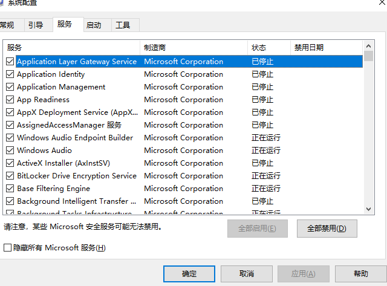Screen dimensions: 387x286
Task: Uncheck Application Layer Gateway Service checkbox
Action: [10, 62]
